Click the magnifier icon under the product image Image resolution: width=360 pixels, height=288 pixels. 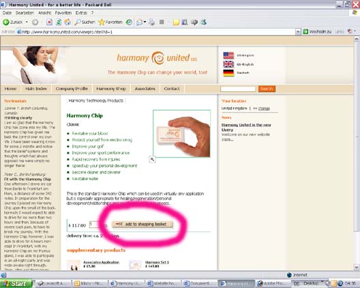point(152,159)
